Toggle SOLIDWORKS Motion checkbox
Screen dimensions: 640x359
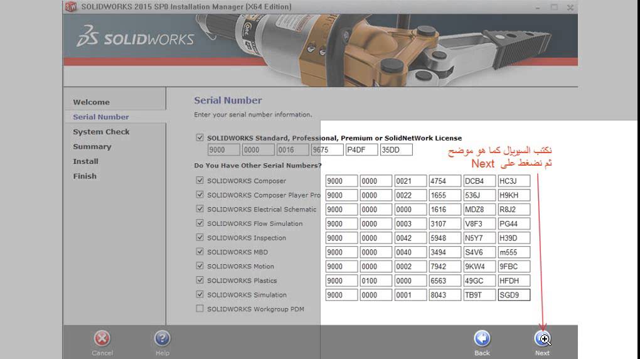(200, 266)
